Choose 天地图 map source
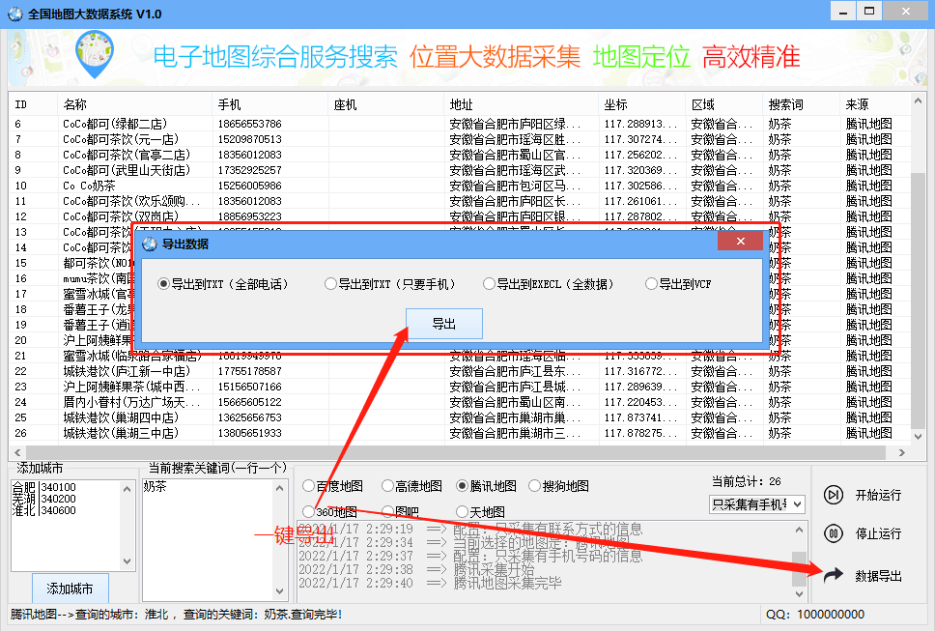Image resolution: width=935 pixels, height=632 pixels. (x=481, y=511)
